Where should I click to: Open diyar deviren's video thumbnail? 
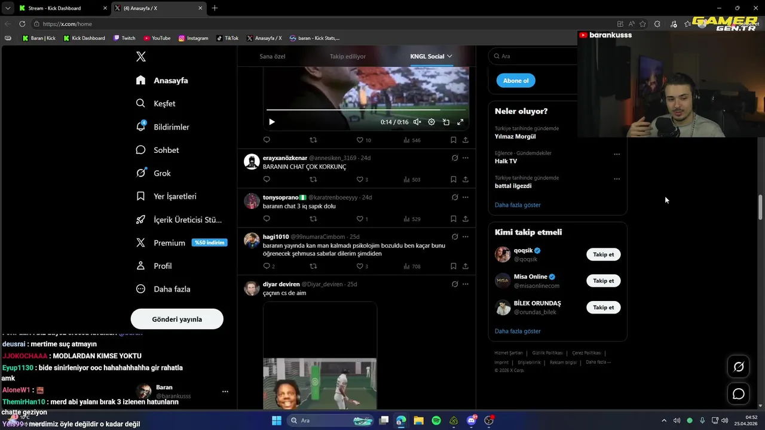pyautogui.click(x=320, y=355)
